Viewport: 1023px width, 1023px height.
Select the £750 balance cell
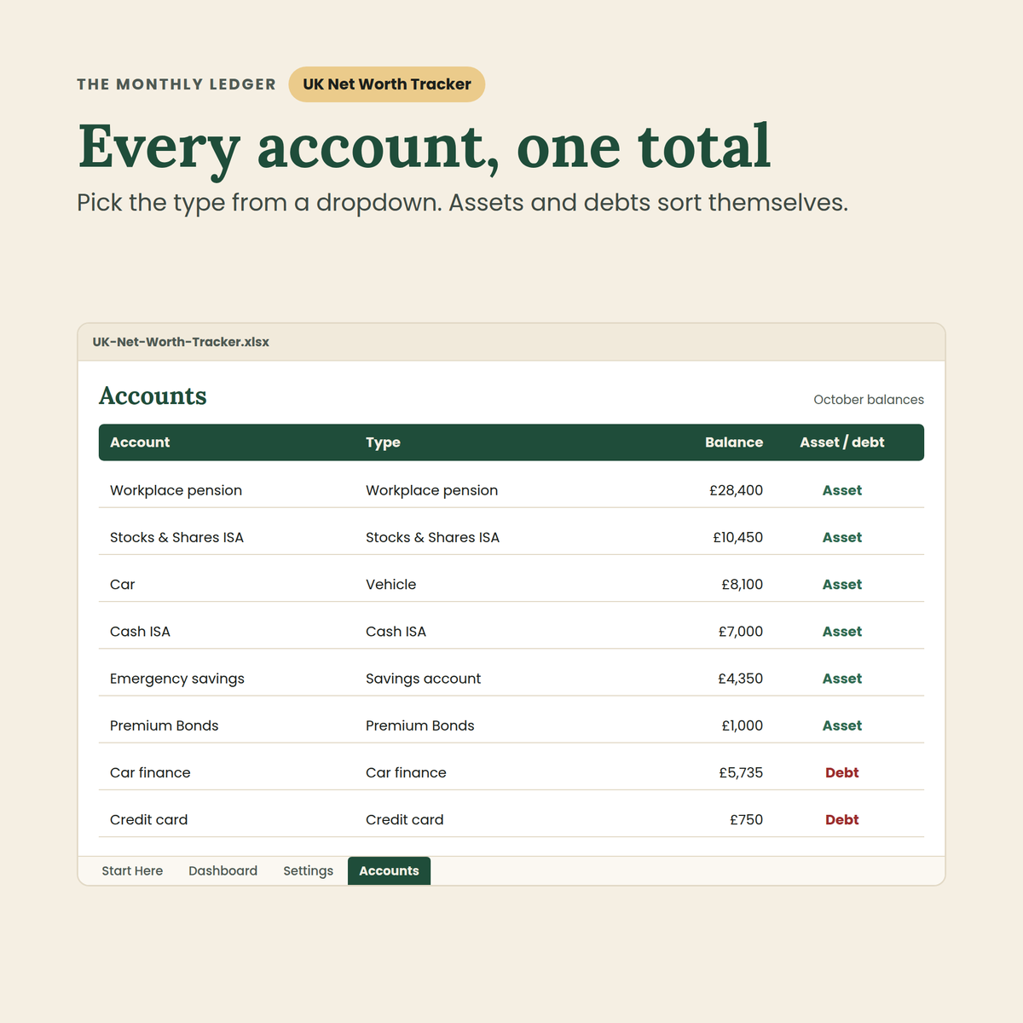click(747, 819)
